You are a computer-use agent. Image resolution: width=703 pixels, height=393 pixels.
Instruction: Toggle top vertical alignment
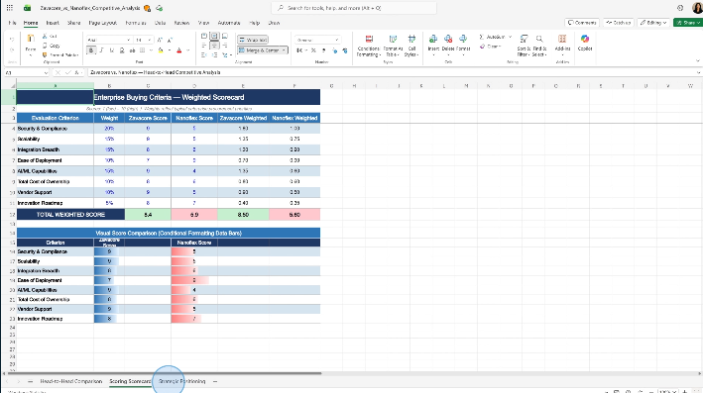[204, 36]
